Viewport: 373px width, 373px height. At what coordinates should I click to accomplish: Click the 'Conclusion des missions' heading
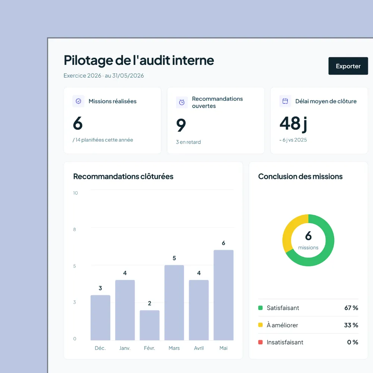point(300,176)
